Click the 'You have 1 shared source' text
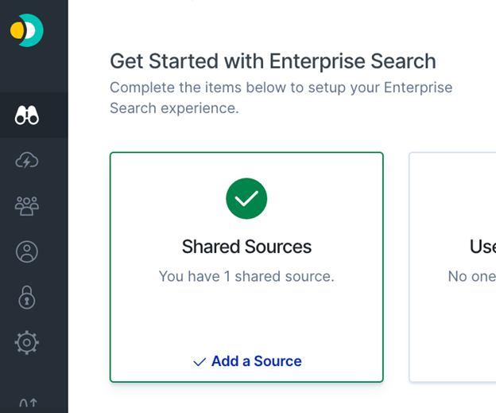The height and width of the screenshot is (413, 496). pos(246,276)
